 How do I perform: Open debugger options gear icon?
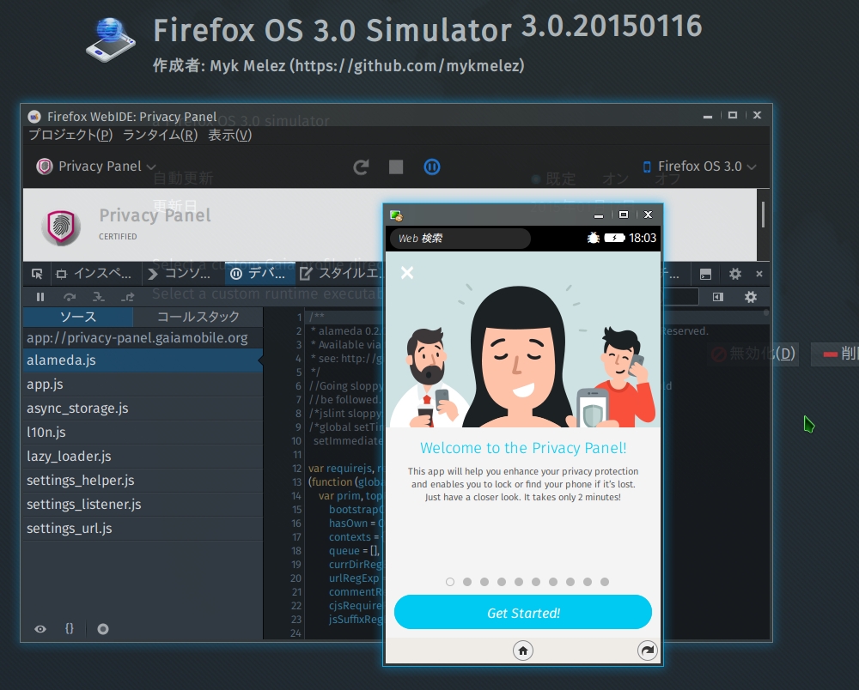coord(751,297)
